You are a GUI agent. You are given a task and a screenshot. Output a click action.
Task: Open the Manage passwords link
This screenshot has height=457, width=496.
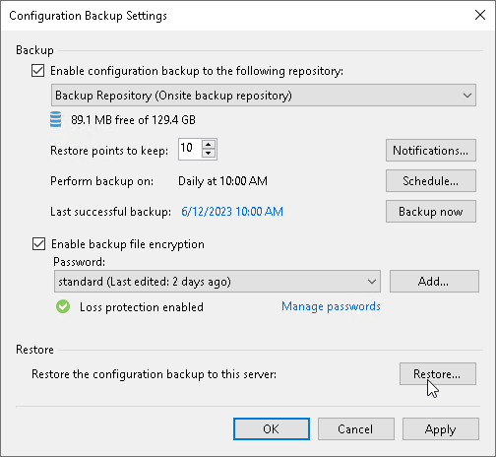[331, 306]
